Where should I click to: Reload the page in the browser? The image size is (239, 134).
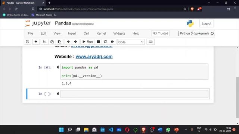tap(16, 9)
